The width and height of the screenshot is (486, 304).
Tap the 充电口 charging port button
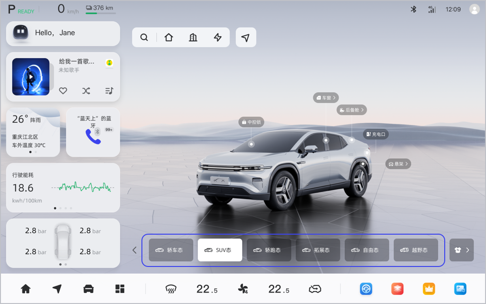click(376, 134)
